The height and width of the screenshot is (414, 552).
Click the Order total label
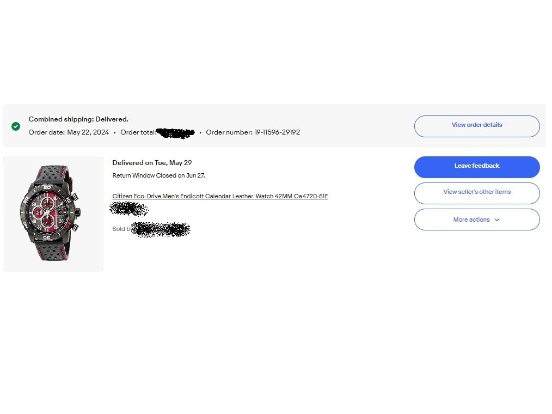pyautogui.click(x=138, y=132)
